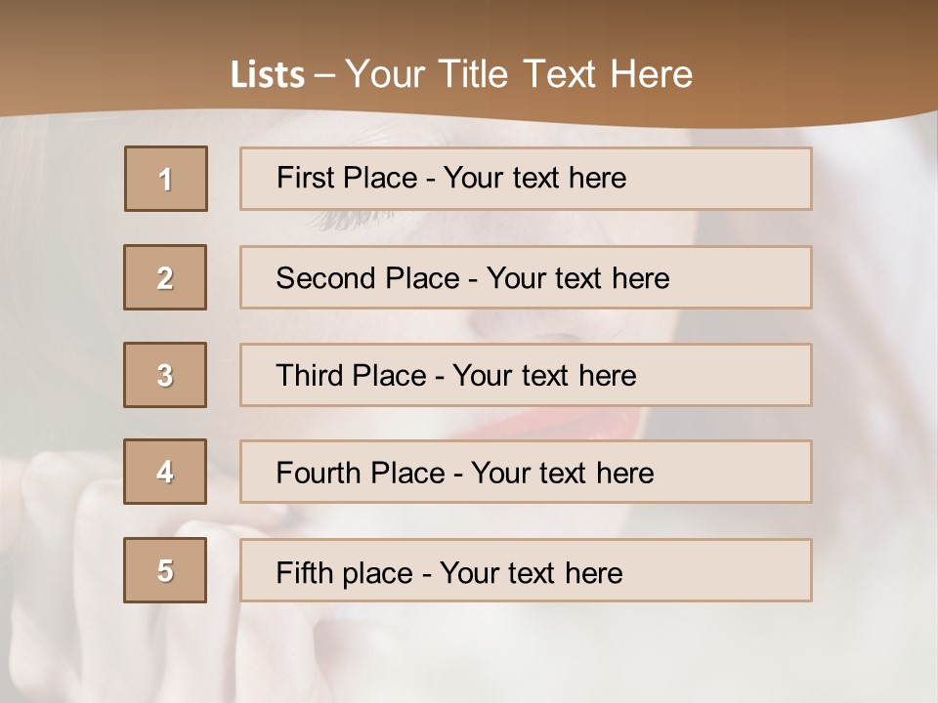Pick the number 3 box

(x=165, y=375)
